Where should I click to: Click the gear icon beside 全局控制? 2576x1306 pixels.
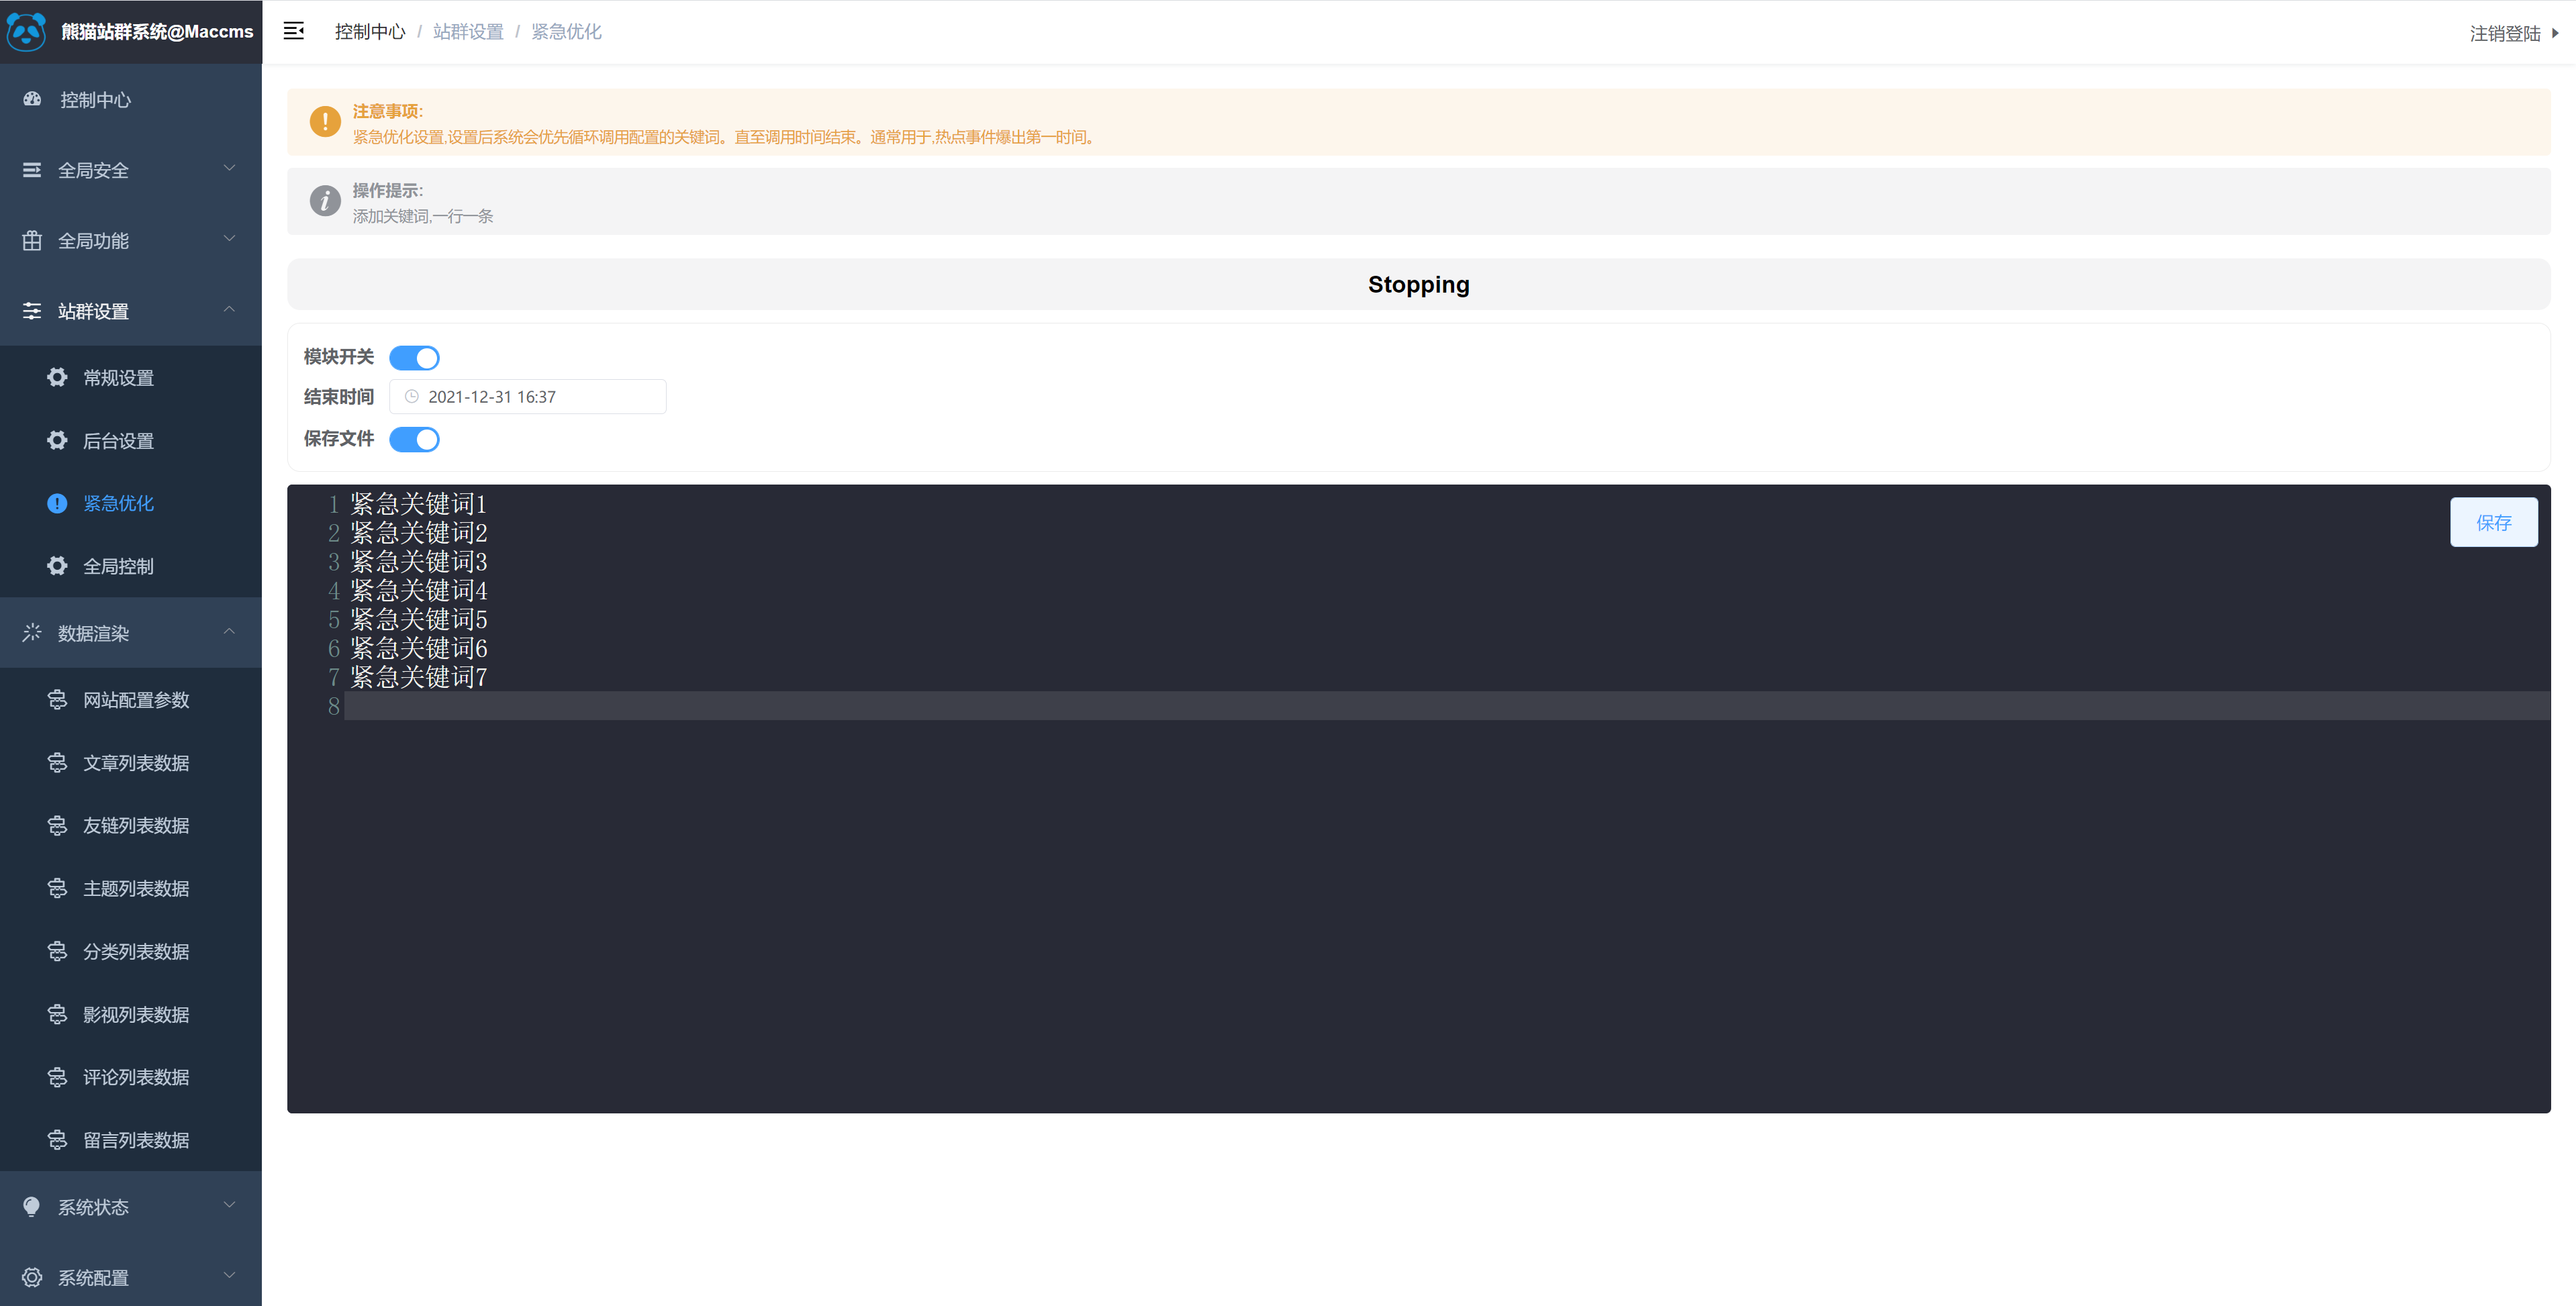(x=57, y=566)
